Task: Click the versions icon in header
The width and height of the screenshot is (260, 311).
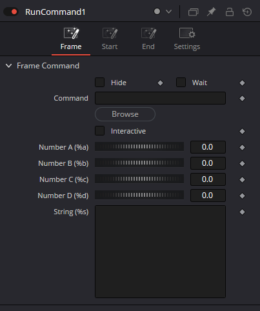Action: click(193, 12)
